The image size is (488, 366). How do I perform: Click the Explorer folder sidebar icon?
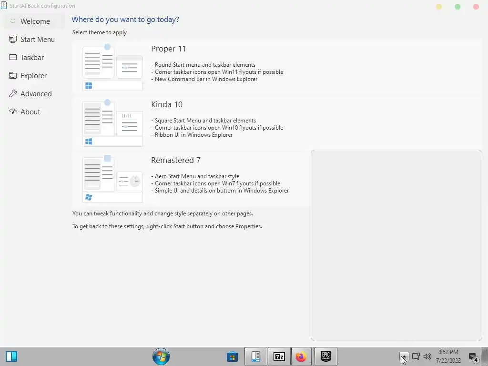pos(13,75)
